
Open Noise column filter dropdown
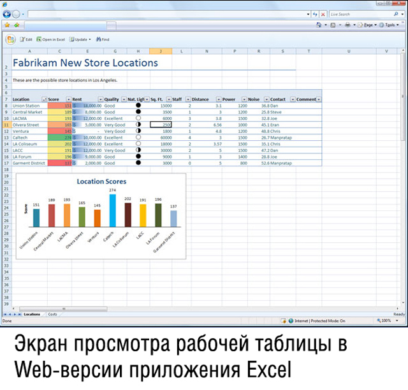tap(266, 99)
